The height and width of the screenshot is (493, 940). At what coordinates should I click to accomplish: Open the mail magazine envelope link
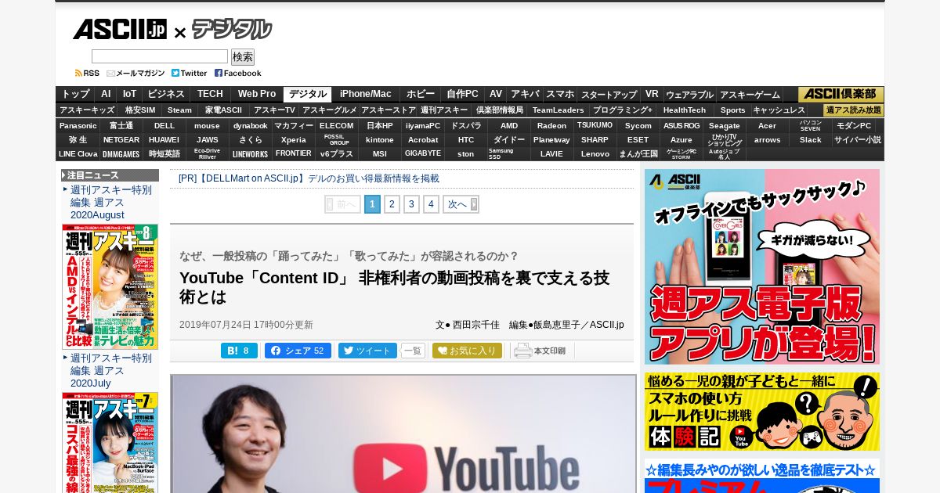pyautogui.click(x=136, y=73)
